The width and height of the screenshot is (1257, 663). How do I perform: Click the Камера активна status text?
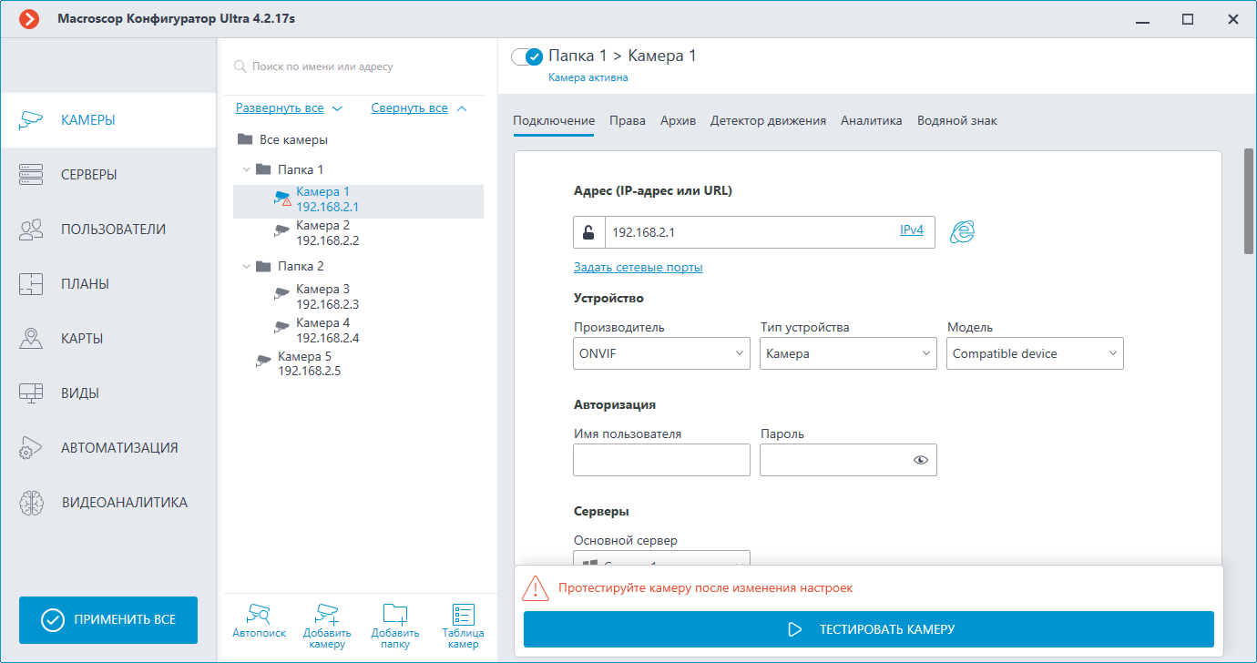[x=588, y=77]
